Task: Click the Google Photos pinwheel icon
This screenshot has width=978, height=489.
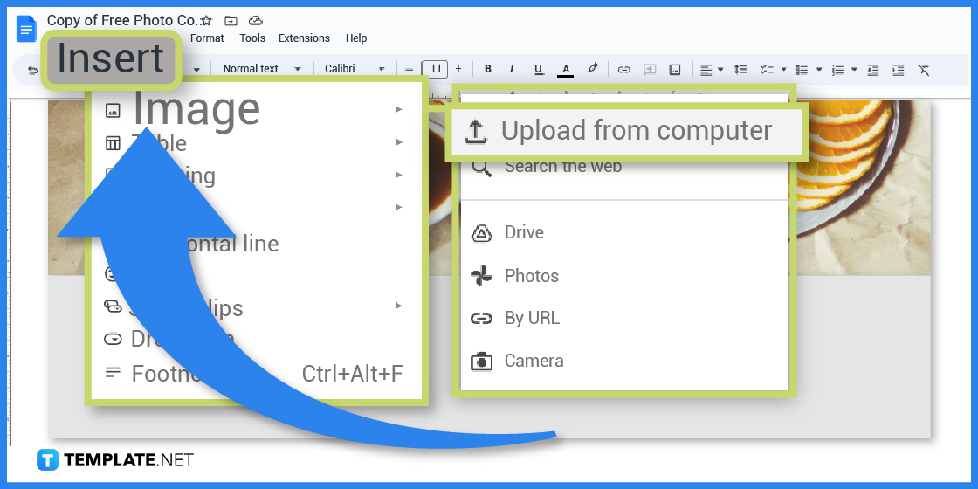Action: click(481, 276)
